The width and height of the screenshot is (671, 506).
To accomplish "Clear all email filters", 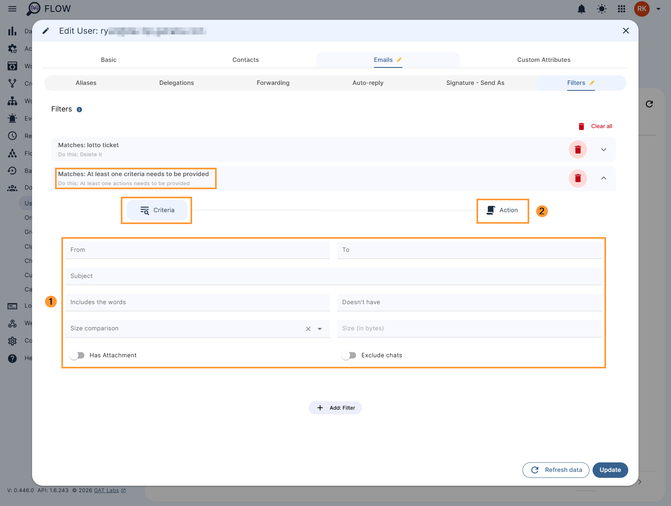I will point(595,126).
